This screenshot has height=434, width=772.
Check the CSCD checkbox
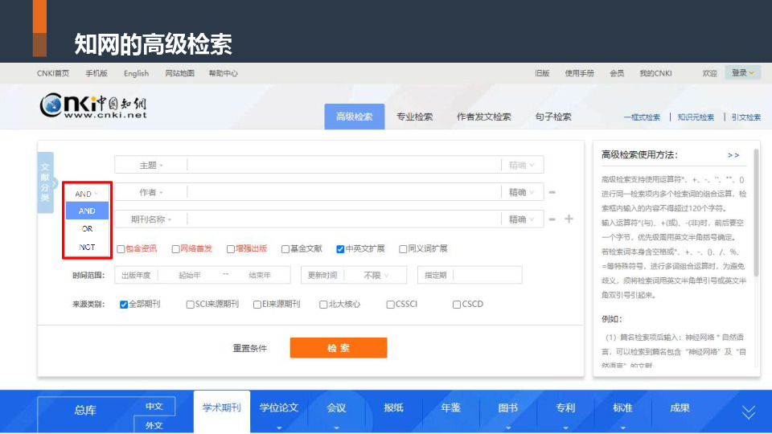point(457,305)
